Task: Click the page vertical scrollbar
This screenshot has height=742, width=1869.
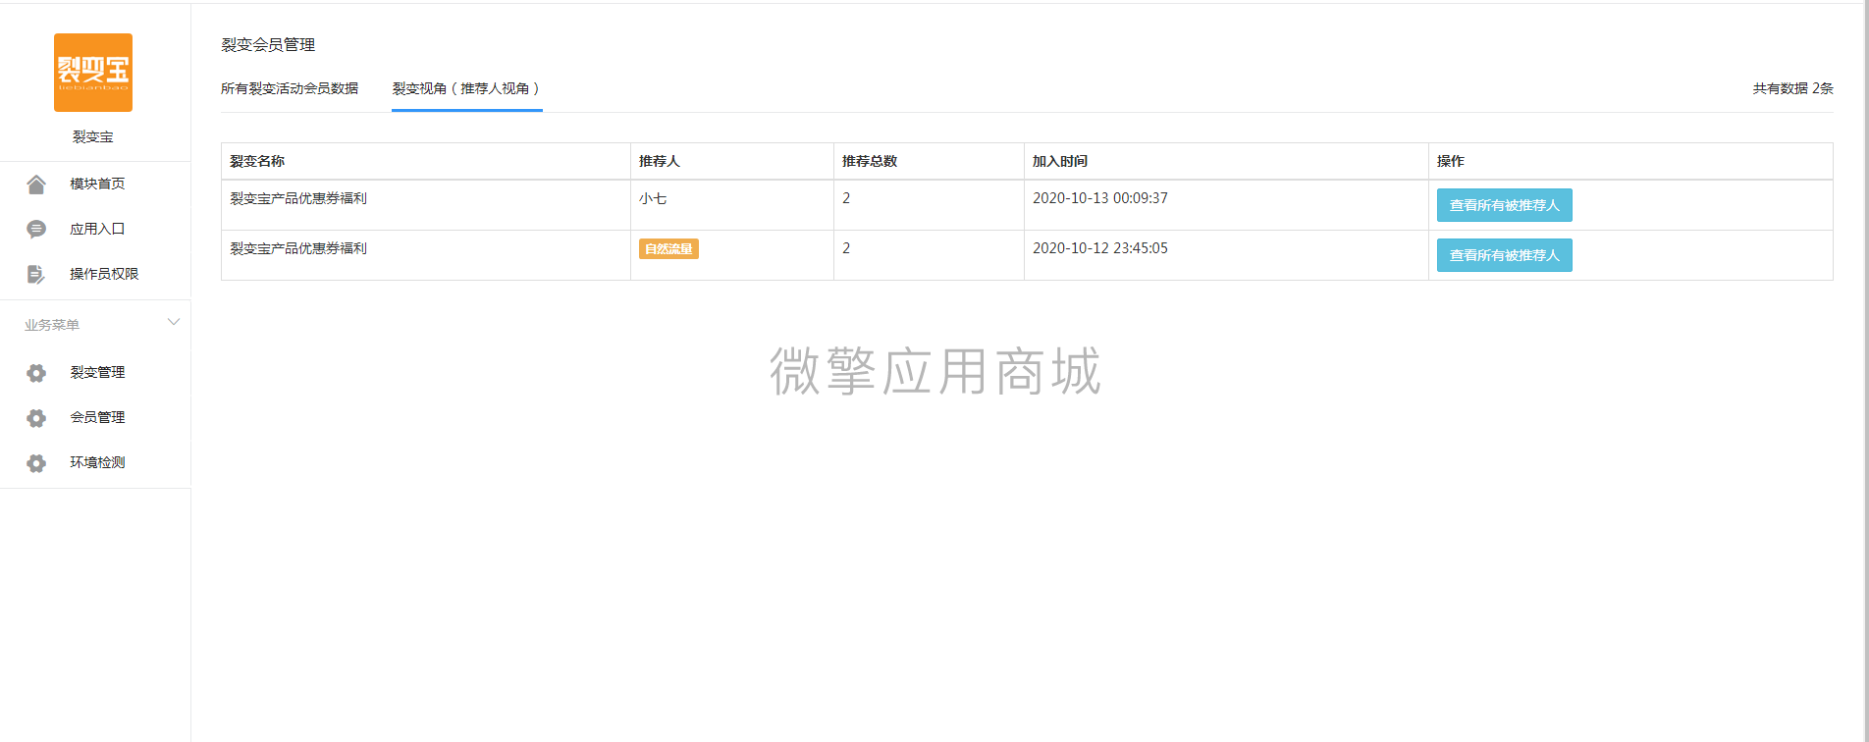Action: point(1865,371)
